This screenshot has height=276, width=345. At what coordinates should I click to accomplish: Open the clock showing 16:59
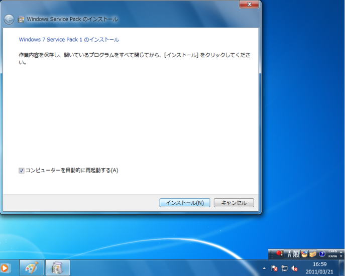[319, 268]
